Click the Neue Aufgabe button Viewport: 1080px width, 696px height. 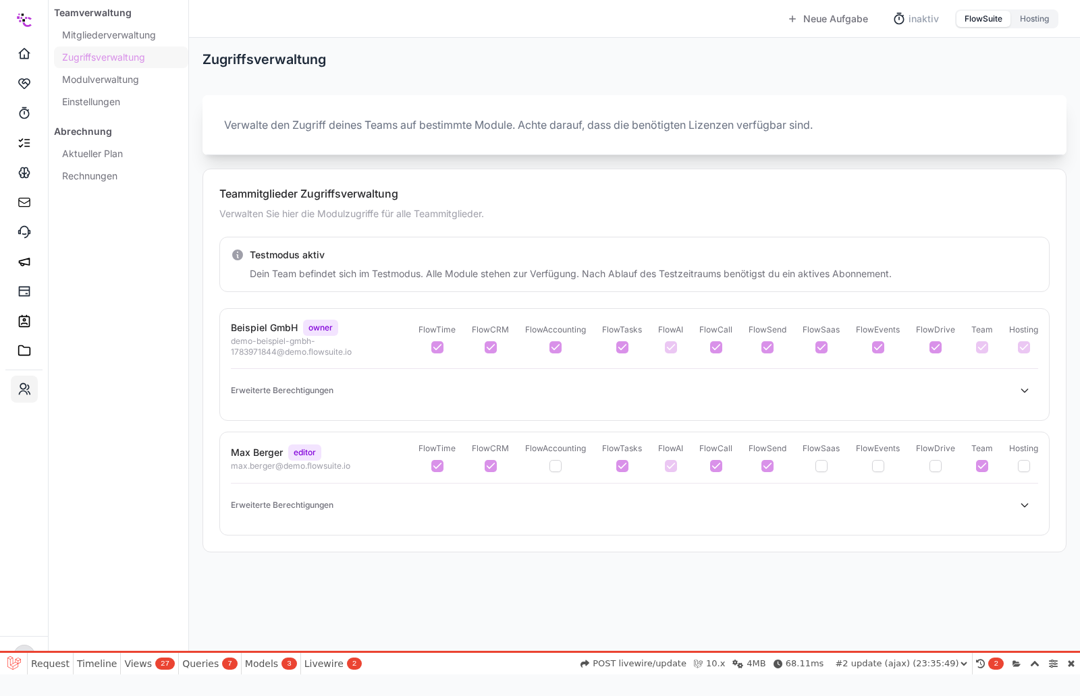coord(828,19)
